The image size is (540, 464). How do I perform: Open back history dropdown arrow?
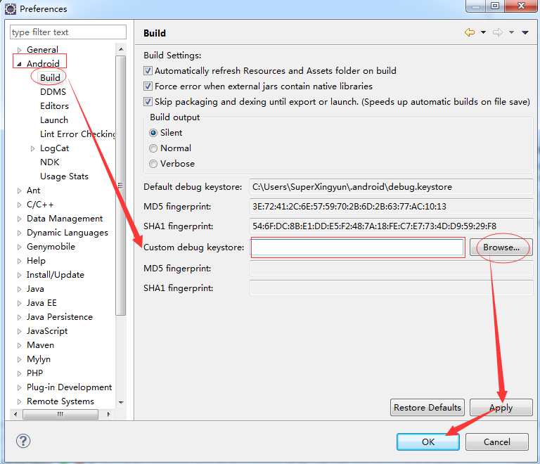click(484, 32)
